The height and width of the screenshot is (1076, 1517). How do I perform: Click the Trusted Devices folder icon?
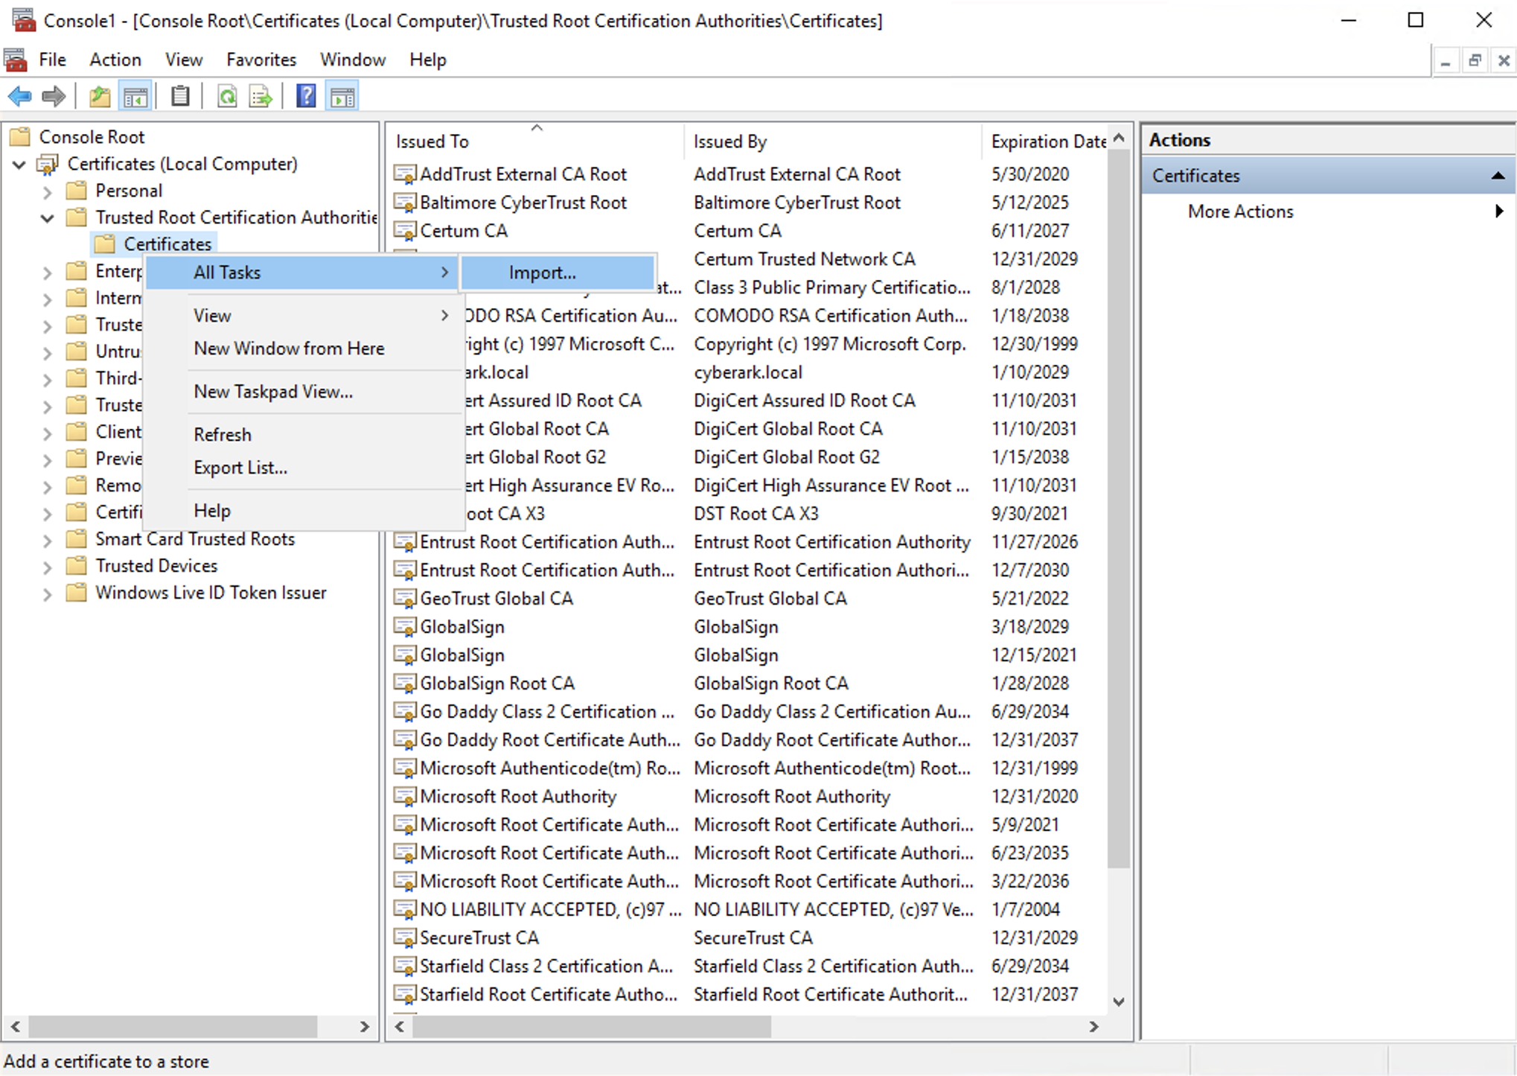(77, 566)
